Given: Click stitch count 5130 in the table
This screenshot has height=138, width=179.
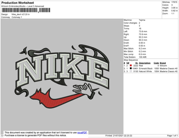Looking at the screenshot, I should click(136, 71).
